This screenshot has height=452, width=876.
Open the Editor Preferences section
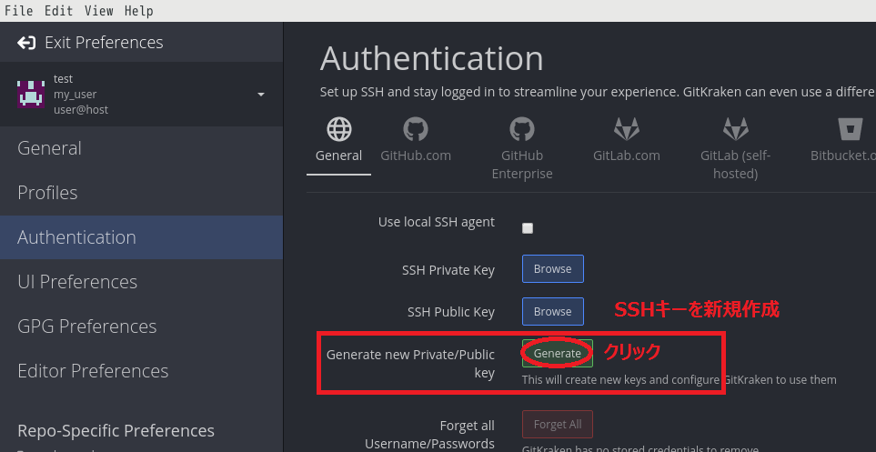pos(93,371)
